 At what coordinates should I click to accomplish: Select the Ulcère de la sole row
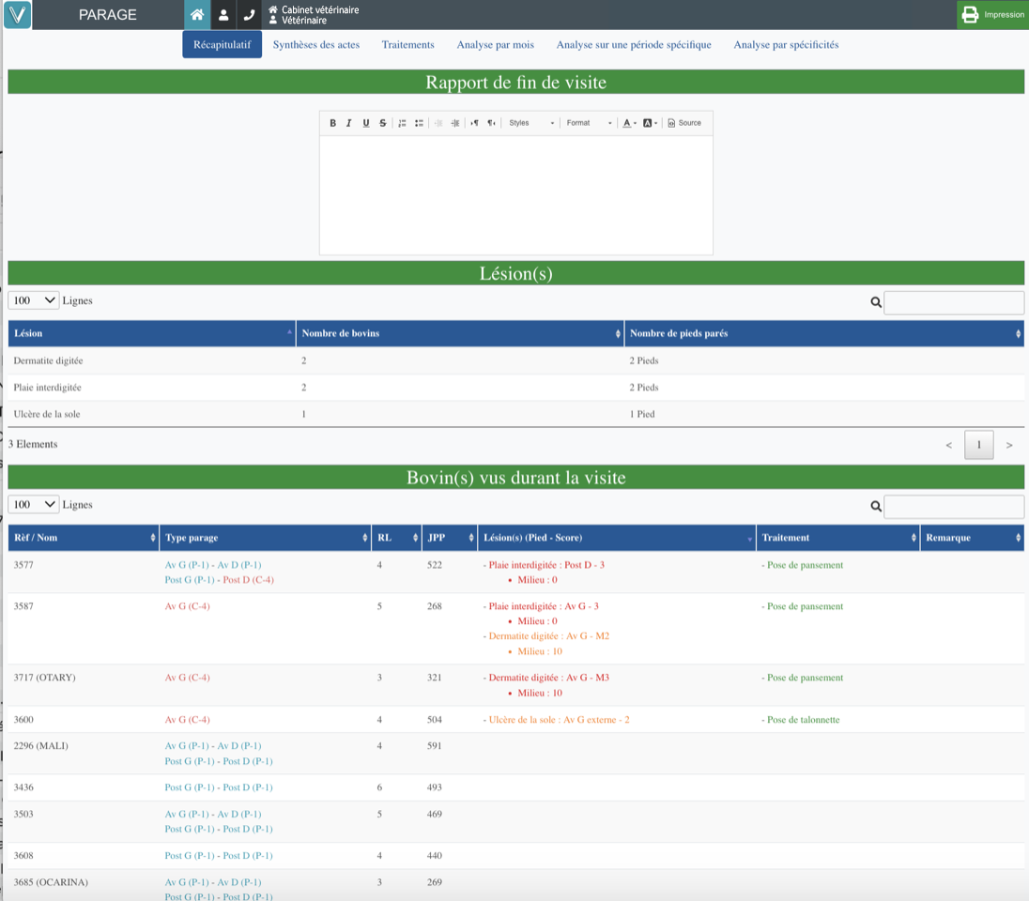coord(515,414)
